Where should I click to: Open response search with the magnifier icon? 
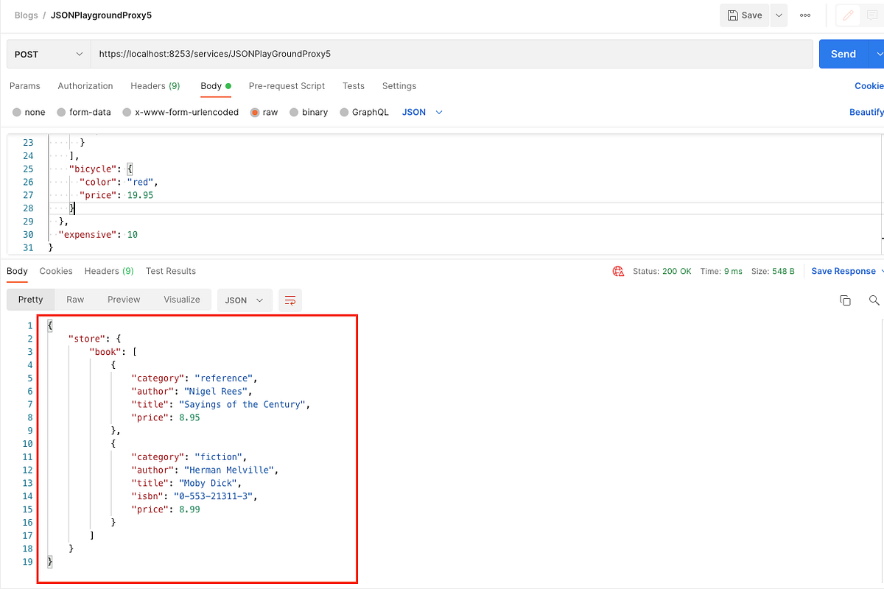click(874, 300)
